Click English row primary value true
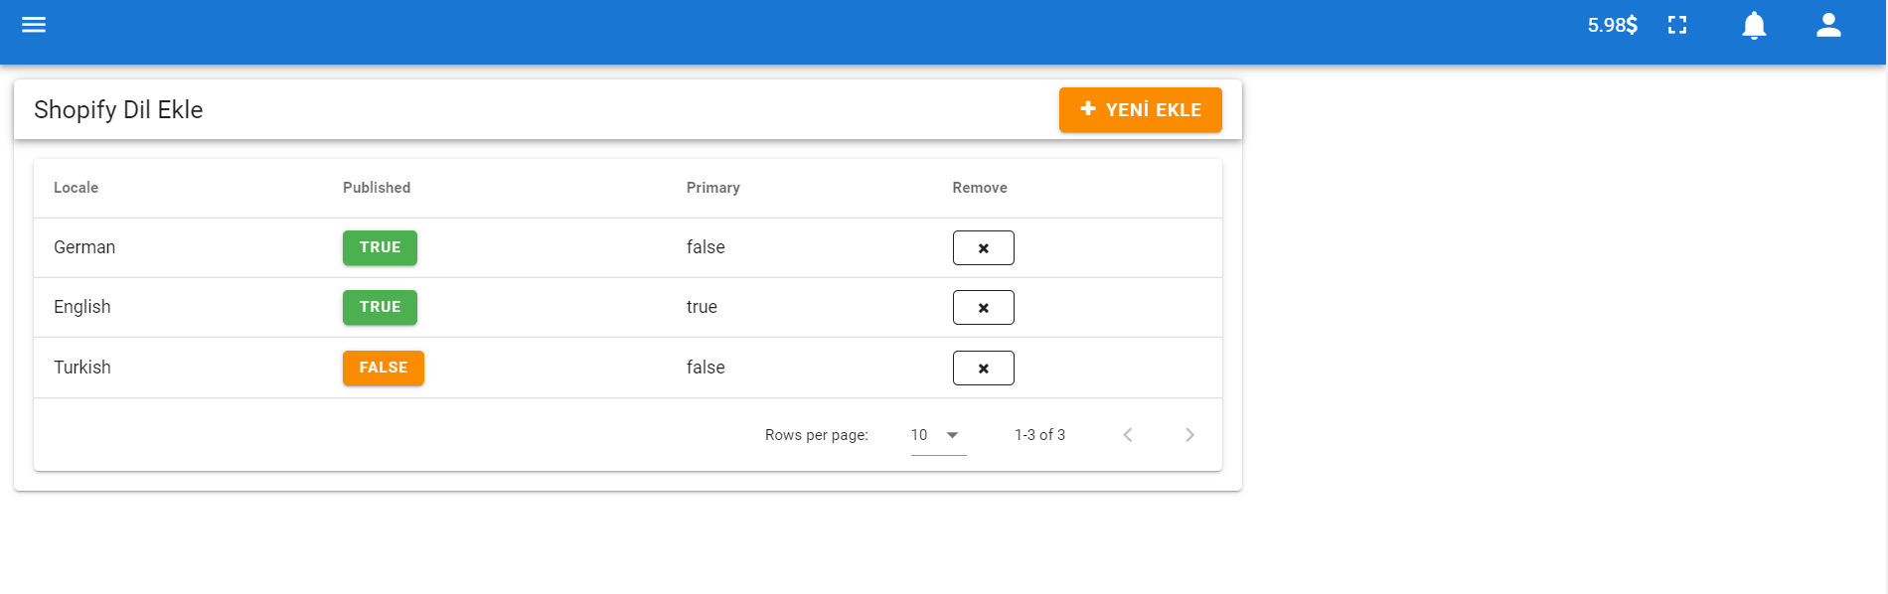 [702, 307]
